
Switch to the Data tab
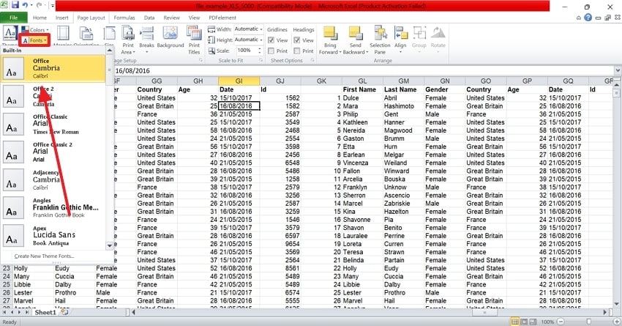click(149, 18)
